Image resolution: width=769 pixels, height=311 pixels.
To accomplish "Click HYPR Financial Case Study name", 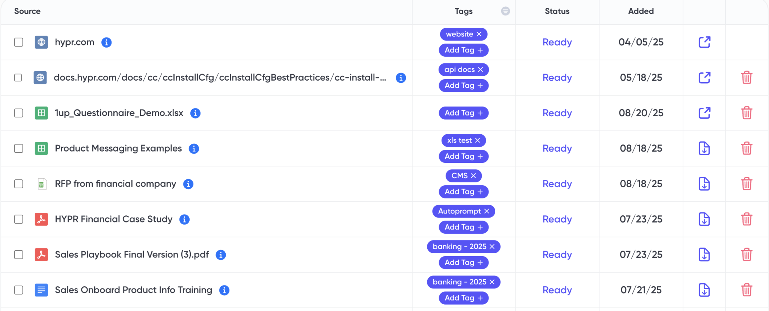I will pos(114,219).
